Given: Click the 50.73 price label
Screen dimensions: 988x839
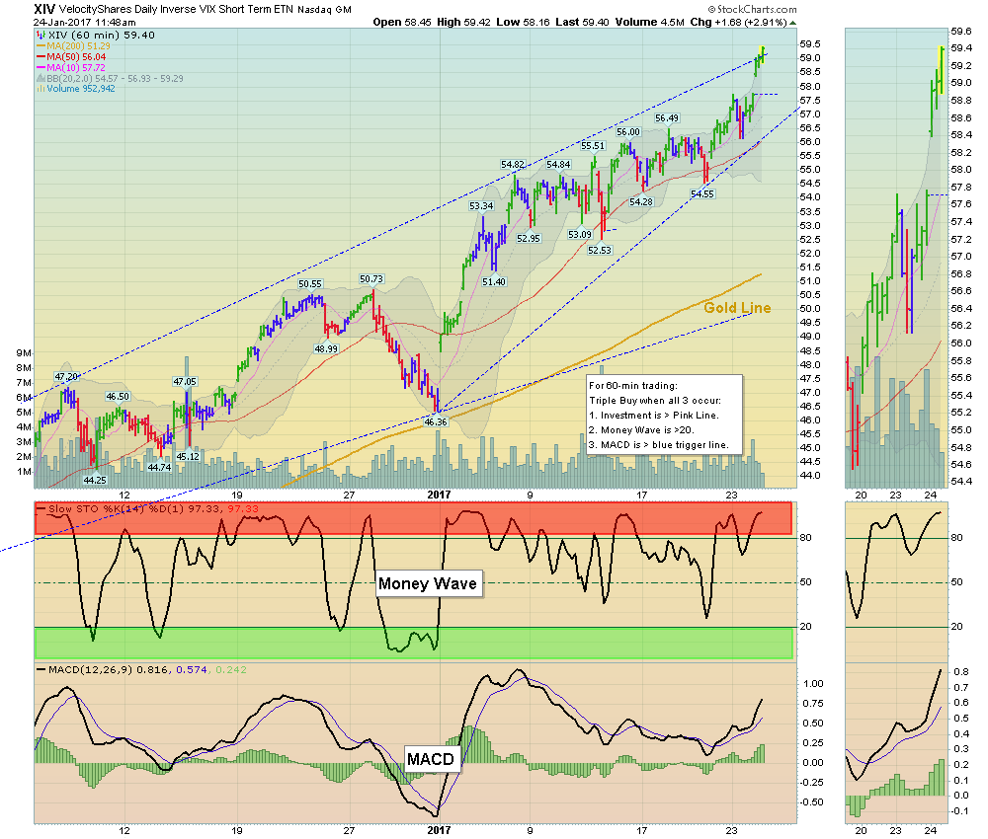Looking at the screenshot, I should [x=371, y=278].
